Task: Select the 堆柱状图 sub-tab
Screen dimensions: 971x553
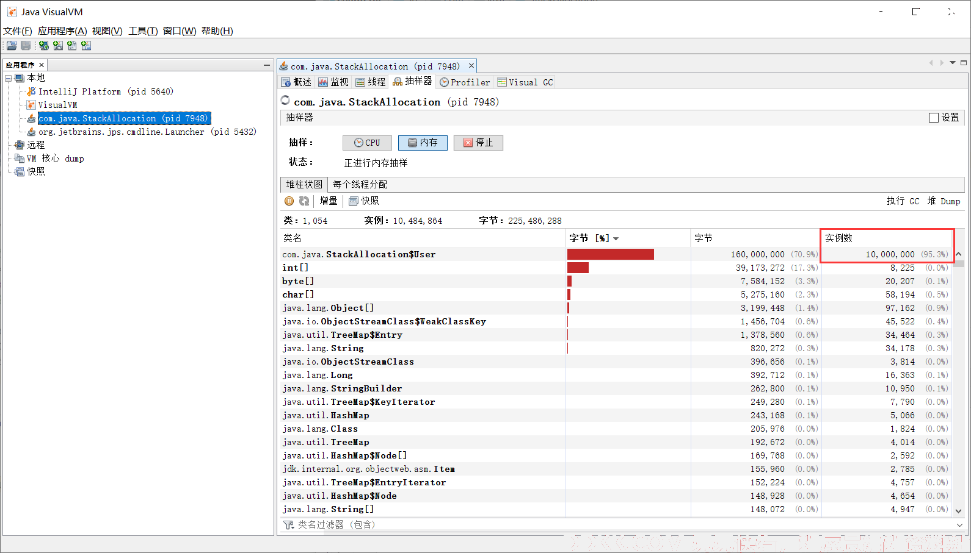Action: tap(304, 184)
